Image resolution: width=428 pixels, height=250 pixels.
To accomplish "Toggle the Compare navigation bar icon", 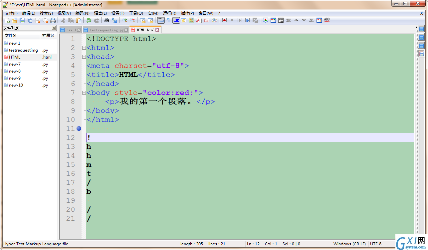I will [x=319, y=20].
